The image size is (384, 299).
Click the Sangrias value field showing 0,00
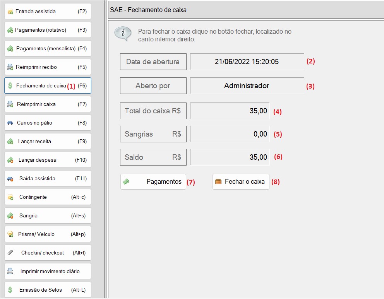point(230,134)
